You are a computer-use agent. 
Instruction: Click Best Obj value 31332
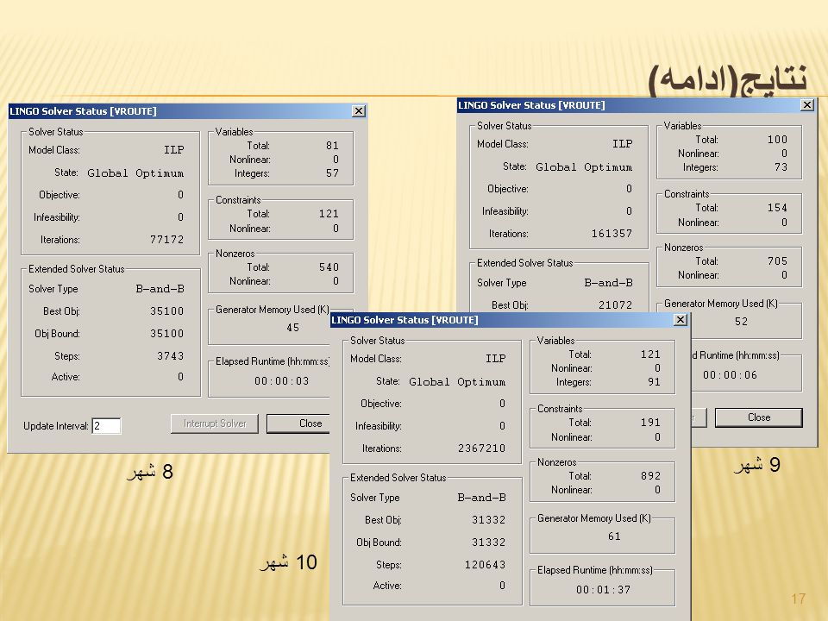coord(488,519)
